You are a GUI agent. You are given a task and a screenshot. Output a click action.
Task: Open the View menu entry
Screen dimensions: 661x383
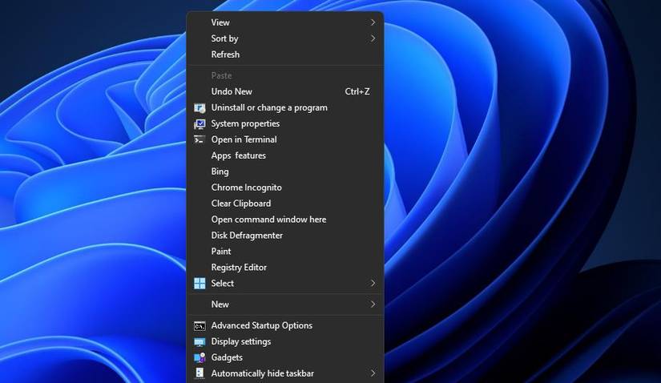point(285,22)
